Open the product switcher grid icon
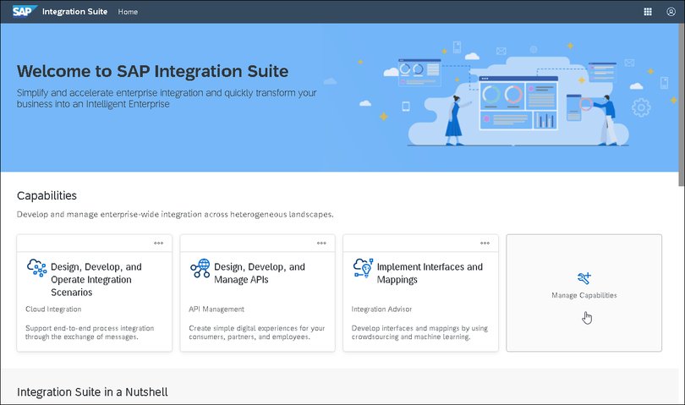Screen dimensions: 685x405 coord(648,12)
